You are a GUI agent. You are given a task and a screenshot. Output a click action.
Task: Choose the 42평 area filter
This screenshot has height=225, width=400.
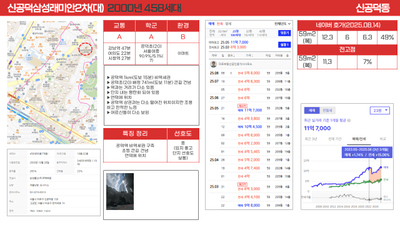pos(262,33)
